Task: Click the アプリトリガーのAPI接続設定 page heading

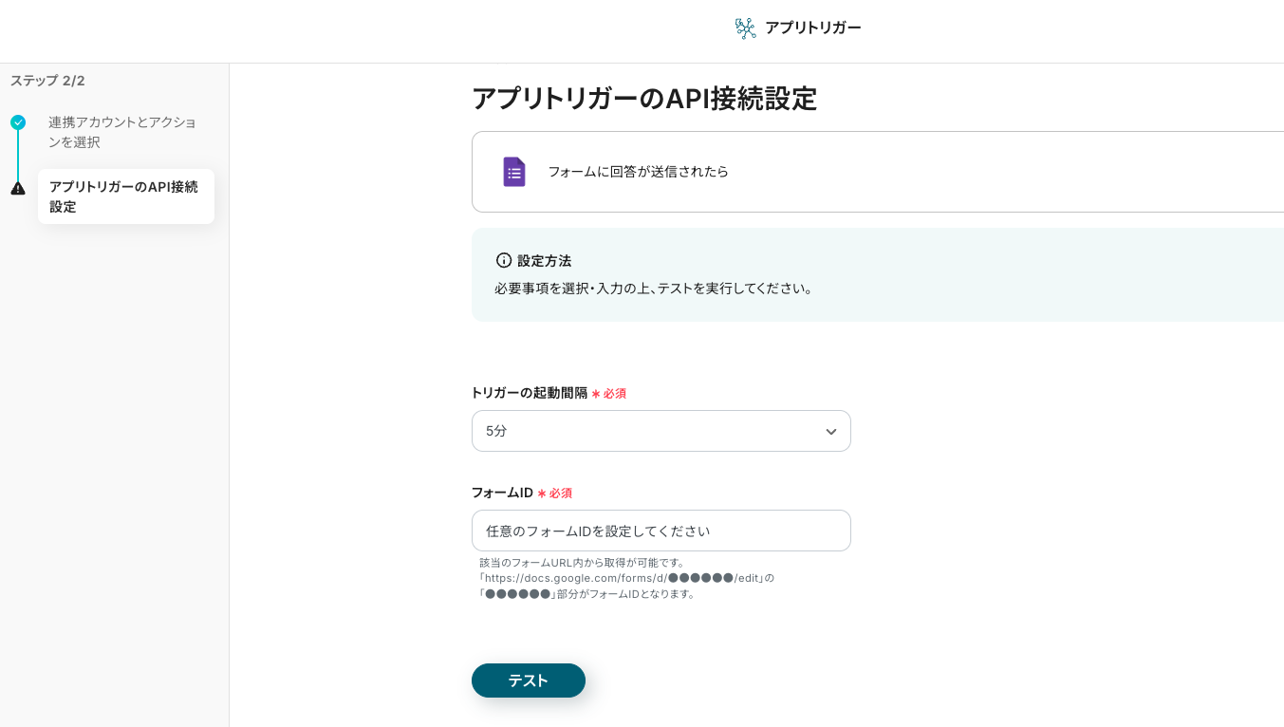Action: click(x=643, y=98)
